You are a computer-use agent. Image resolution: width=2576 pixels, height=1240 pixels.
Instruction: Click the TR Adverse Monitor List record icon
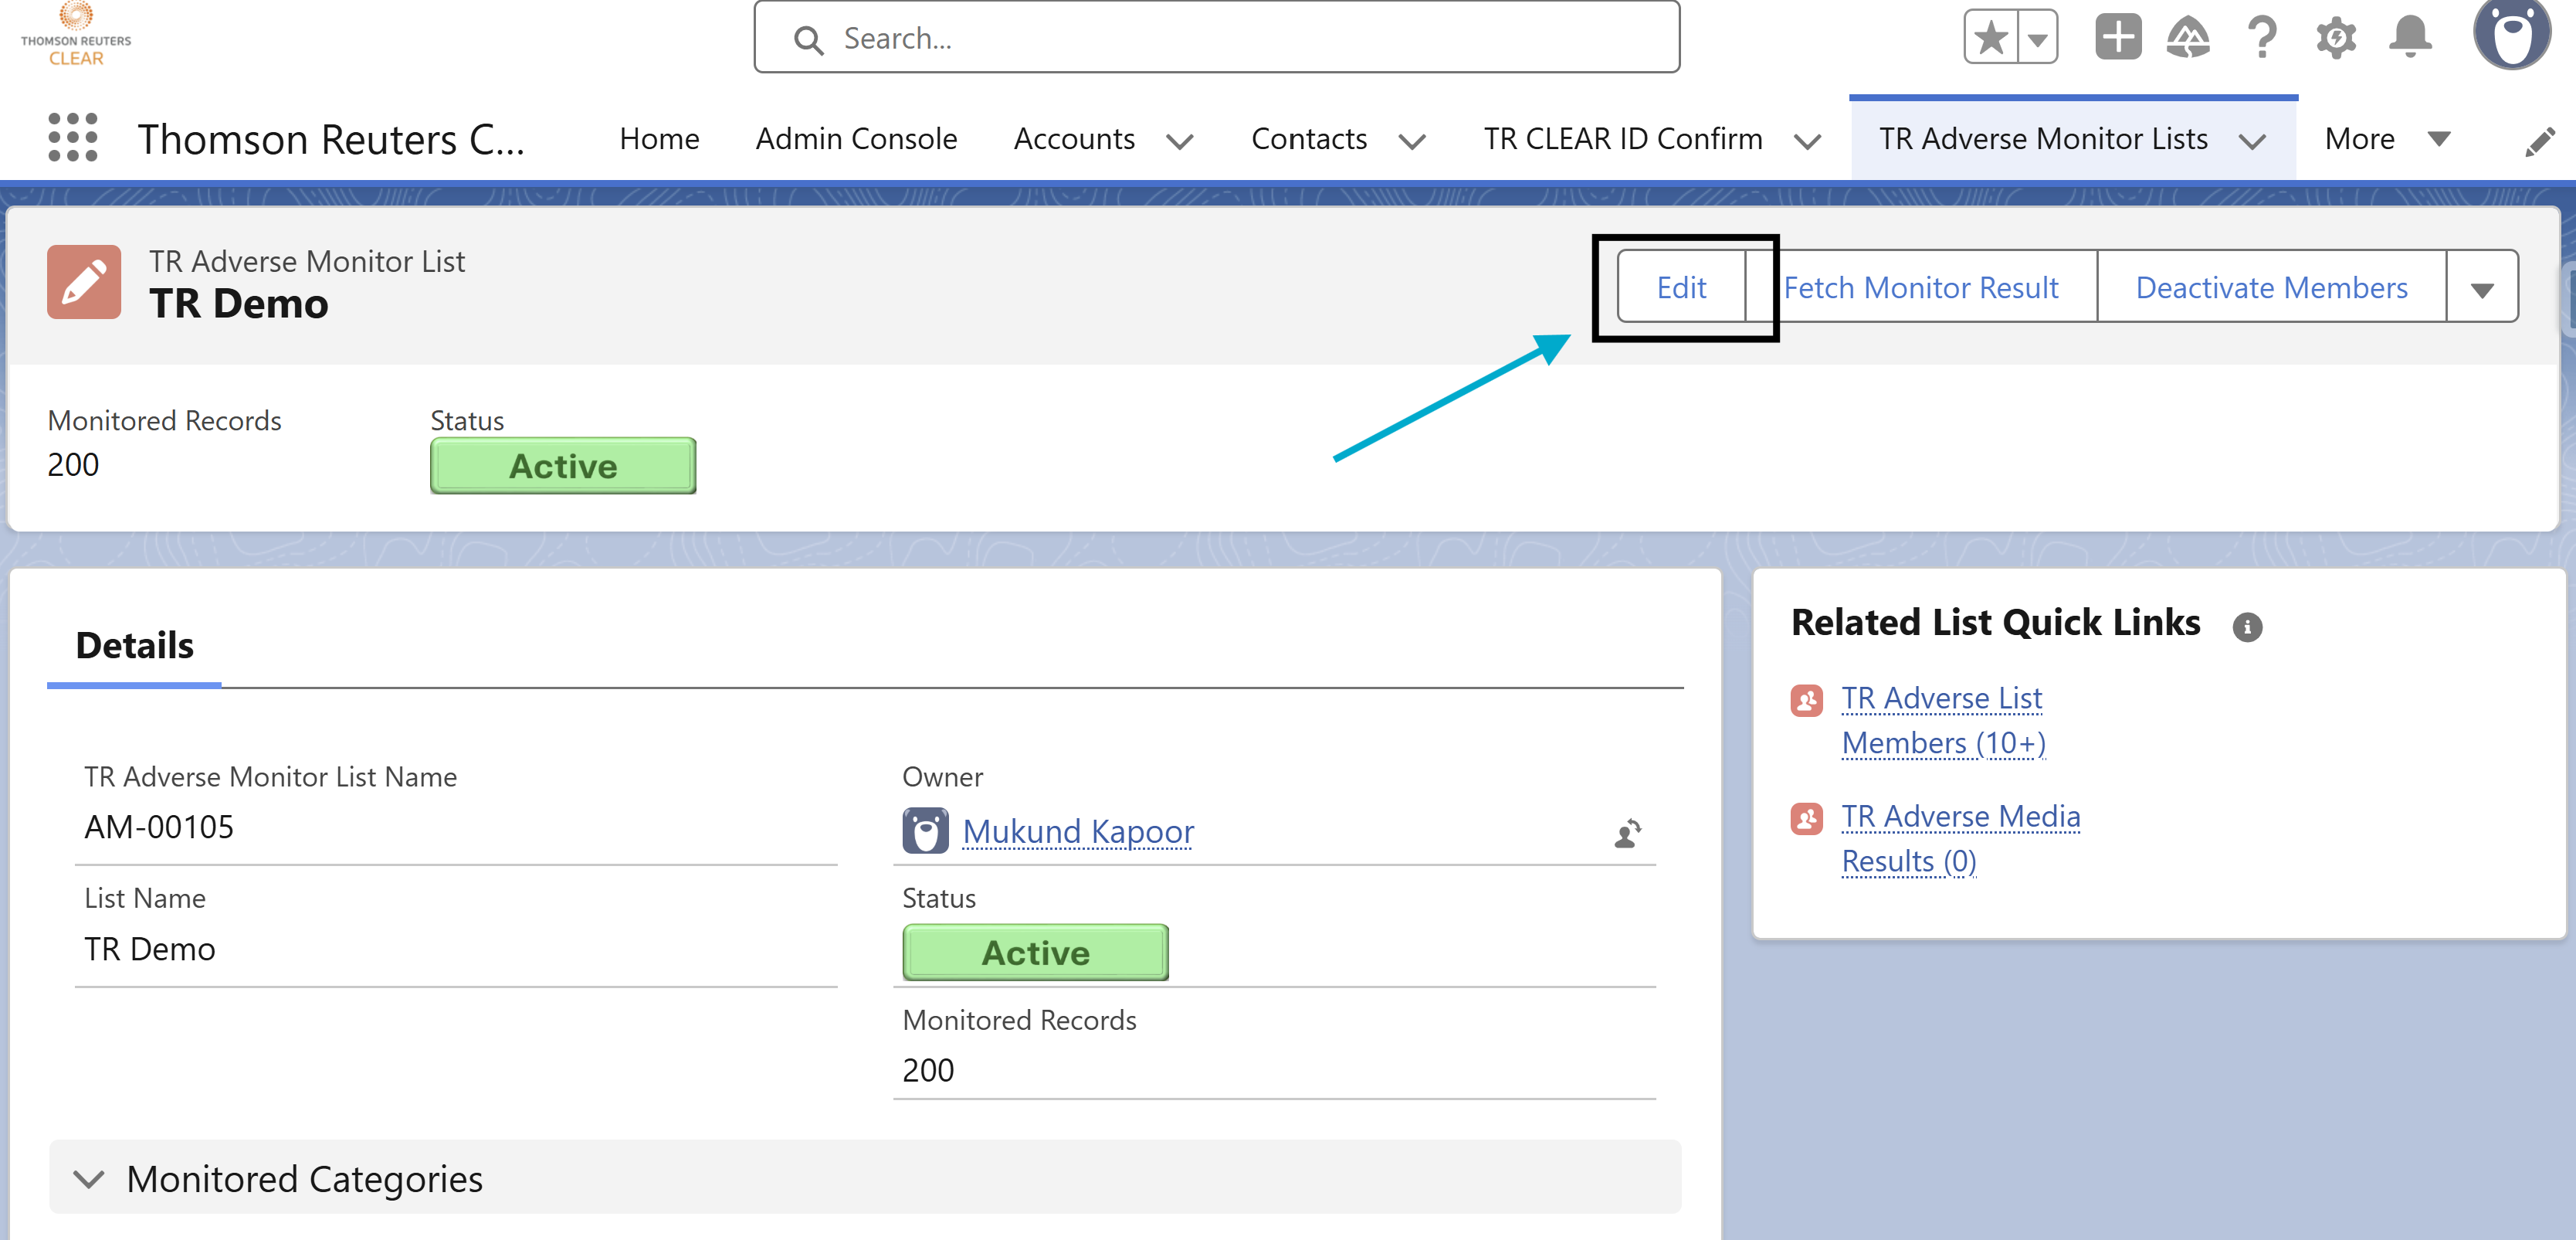[84, 282]
